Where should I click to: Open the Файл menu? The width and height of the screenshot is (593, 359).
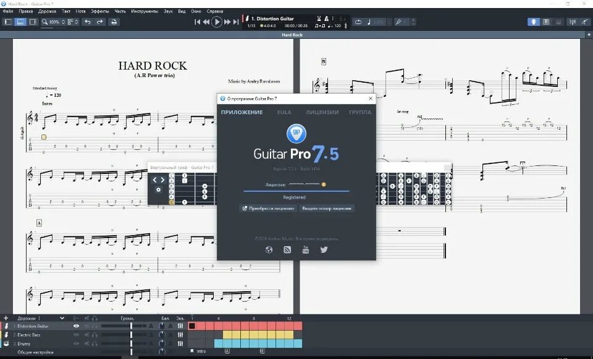[x=8, y=11]
